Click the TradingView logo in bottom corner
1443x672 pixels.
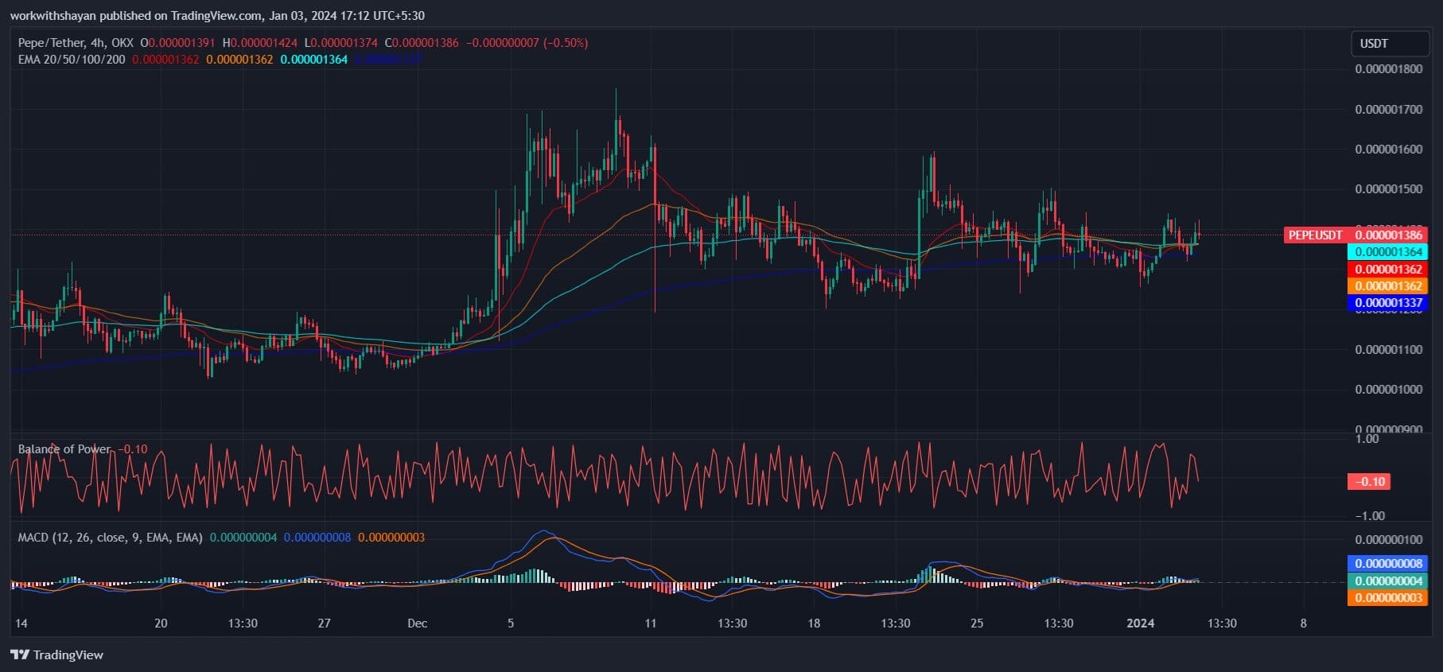[x=57, y=655]
